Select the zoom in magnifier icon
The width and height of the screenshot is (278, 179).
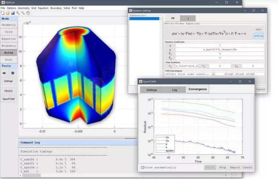(x=18, y=13)
